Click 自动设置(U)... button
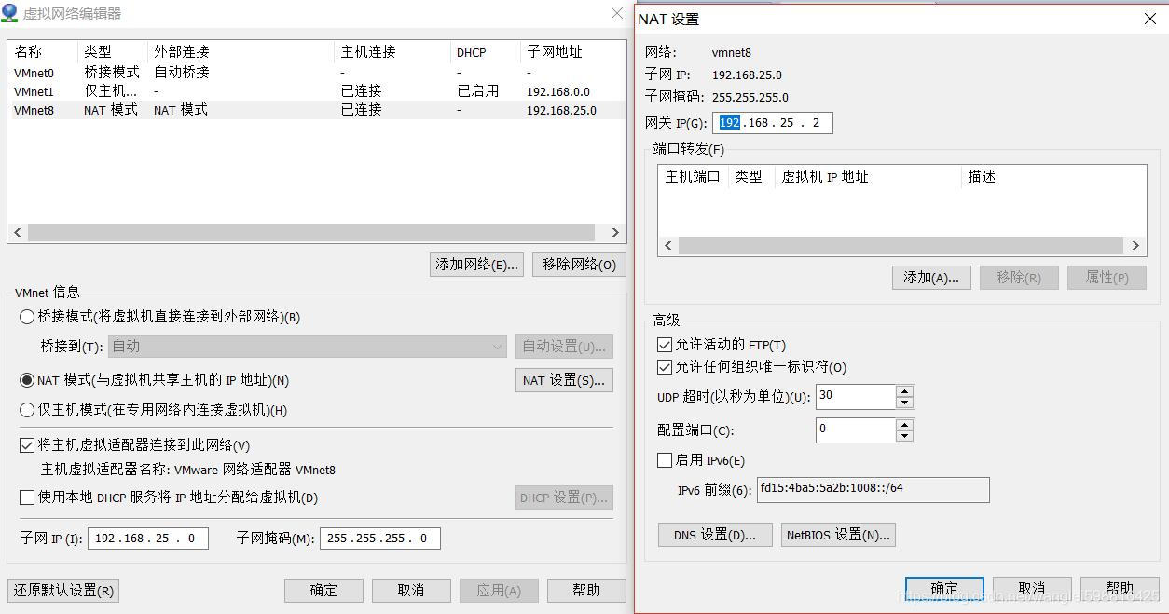The width and height of the screenshot is (1169, 614). tap(563, 347)
